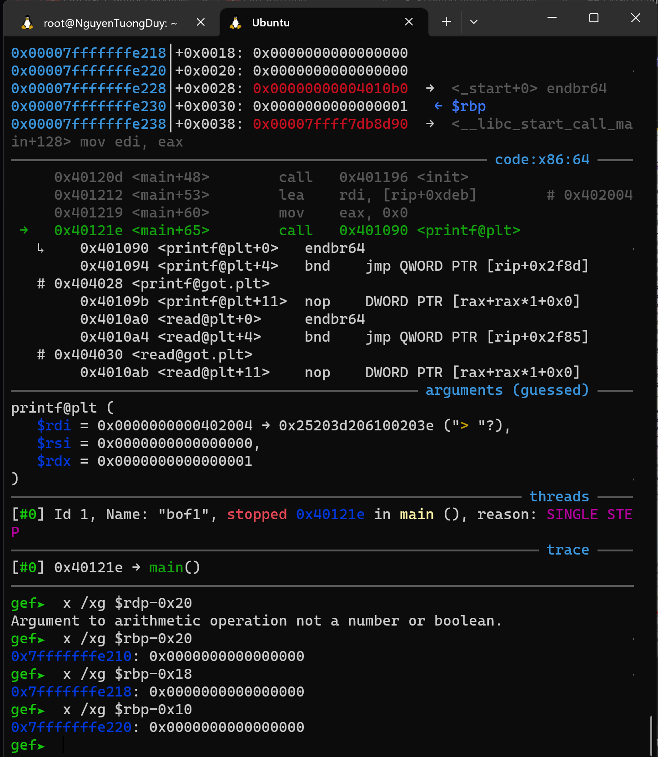Screen dimensions: 658x757
Task: Click the 0x401196 <init> call target
Action: (x=404, y=177)
